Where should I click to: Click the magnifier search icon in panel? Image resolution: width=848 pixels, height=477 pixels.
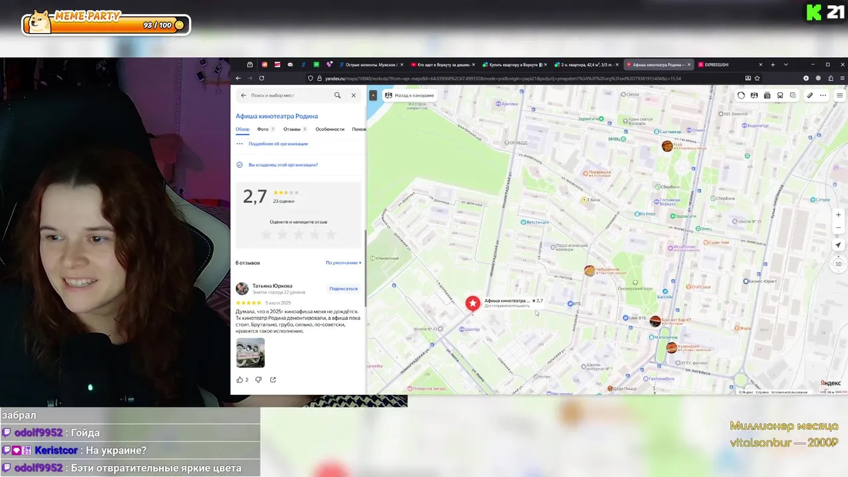coord(337,95)
